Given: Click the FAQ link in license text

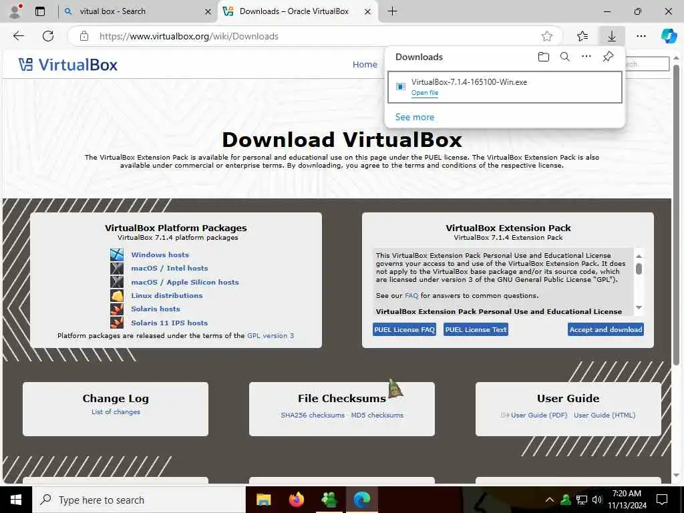Looking at the screenshot, I should tap(411, 296).
